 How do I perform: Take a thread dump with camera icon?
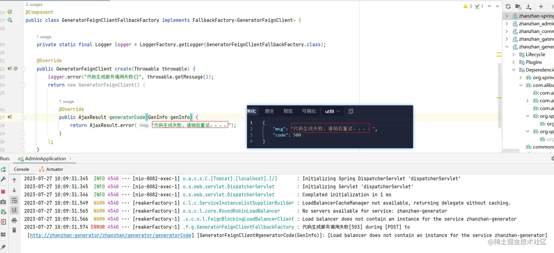pos(3,202)
